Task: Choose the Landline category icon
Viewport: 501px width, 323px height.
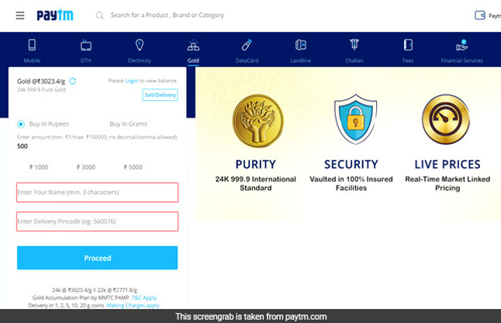Action: pyautogui.click(x=301, y=46)
